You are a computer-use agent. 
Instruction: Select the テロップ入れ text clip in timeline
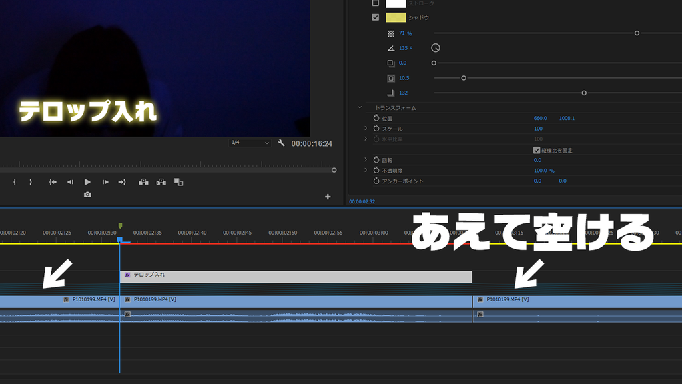pos(296,277)
